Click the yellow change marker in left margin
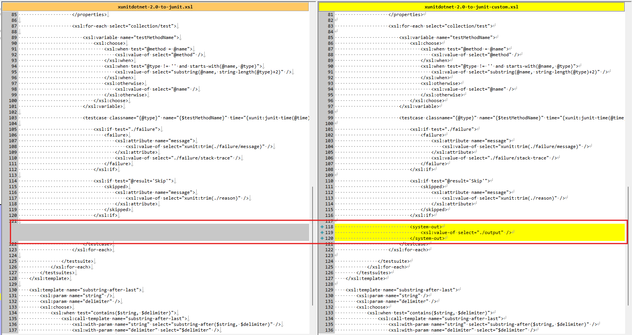The image size is (632, 335). [x=1, y=296]
